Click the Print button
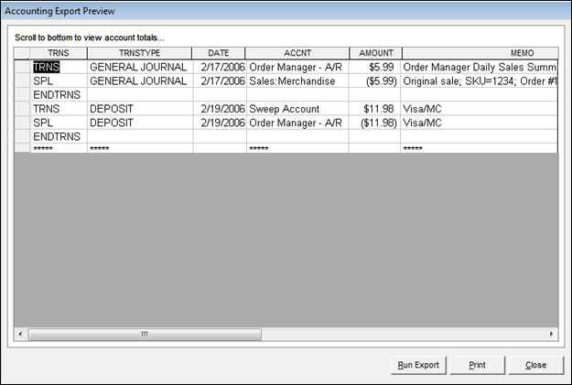 pos(477,365)
